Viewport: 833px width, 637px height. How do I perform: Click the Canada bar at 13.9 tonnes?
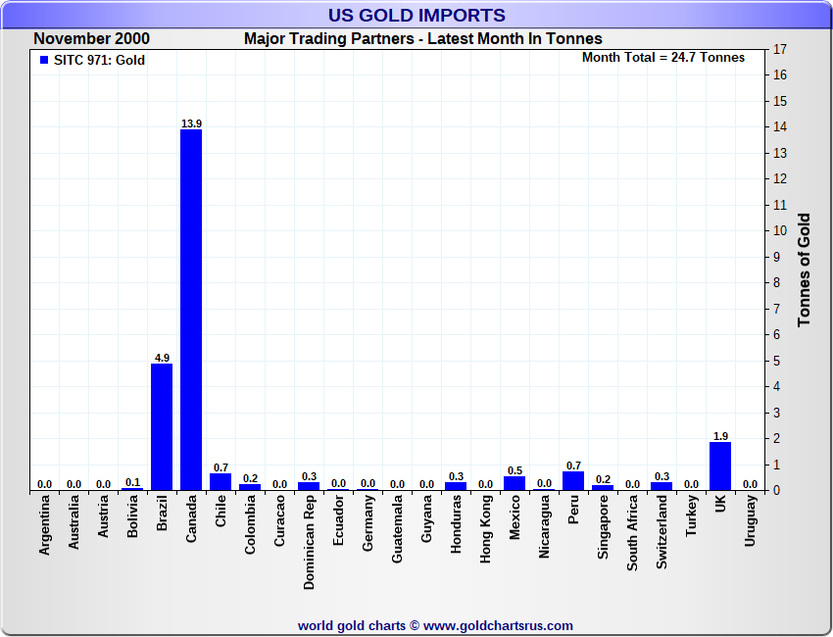[x=191, y=309]
